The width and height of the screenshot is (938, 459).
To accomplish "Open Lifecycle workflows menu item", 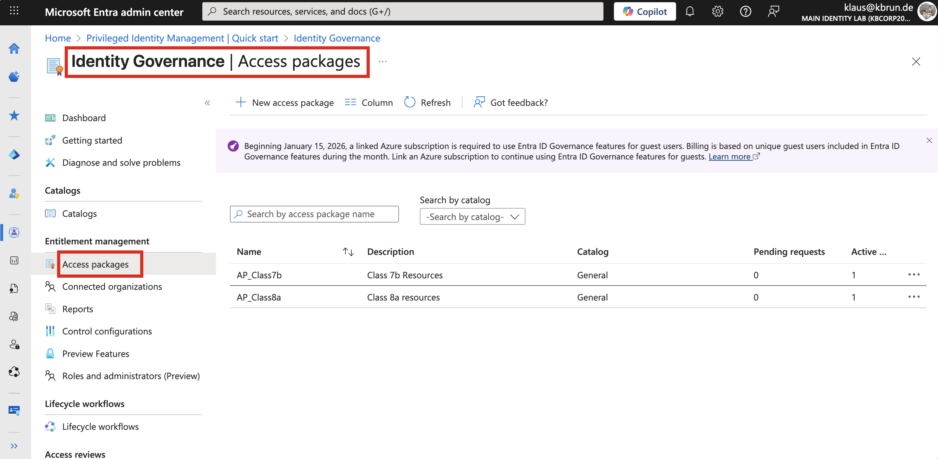I will pos(100,426).
